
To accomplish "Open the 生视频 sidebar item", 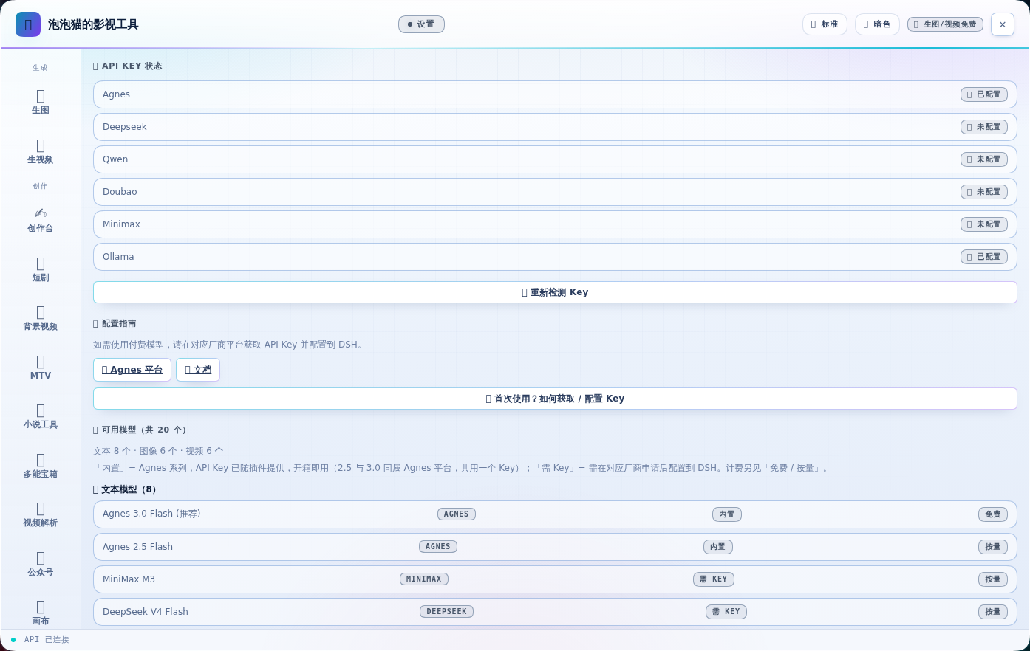I will coord(41,151).
